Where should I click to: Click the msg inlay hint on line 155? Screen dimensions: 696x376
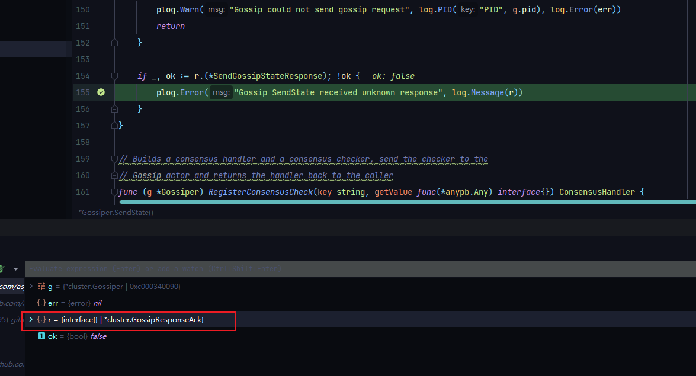pos(220,92)
